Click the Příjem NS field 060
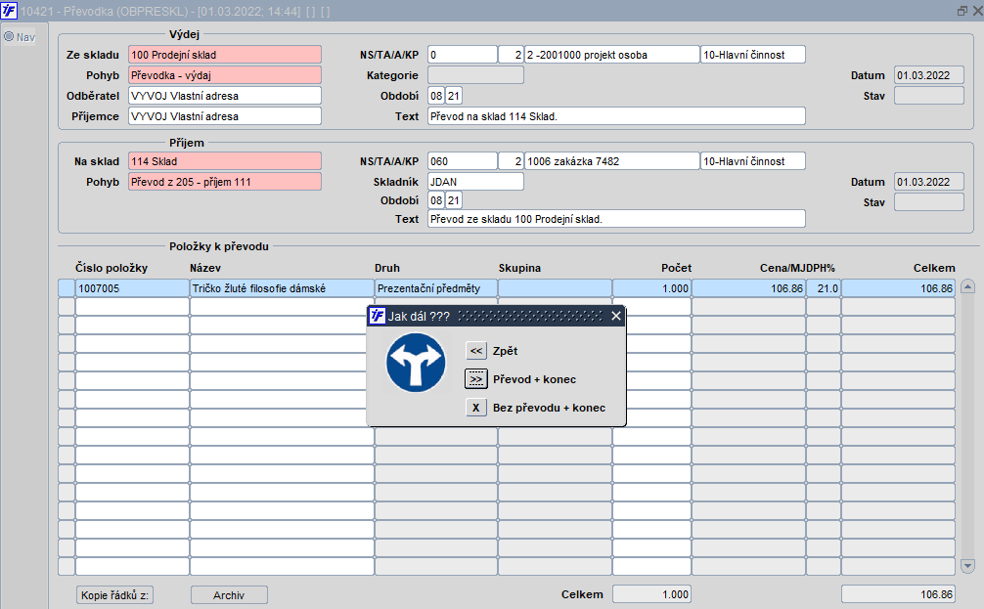 click(463, 161)
